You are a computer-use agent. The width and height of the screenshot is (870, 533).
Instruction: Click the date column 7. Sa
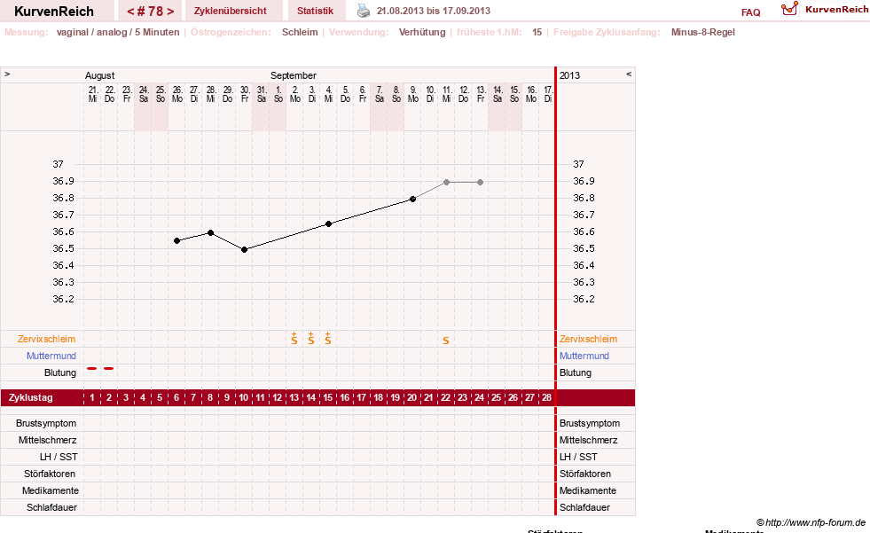click(x=380, y=94)
